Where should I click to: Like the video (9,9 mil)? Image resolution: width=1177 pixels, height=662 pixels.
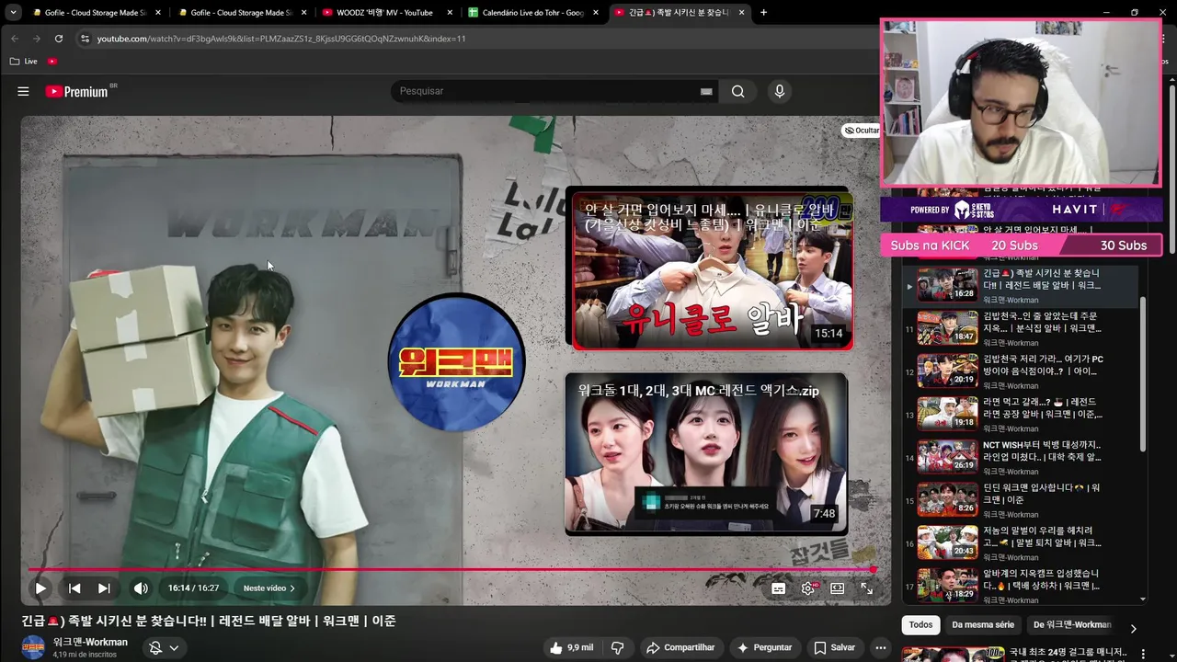tap(571, 648)
